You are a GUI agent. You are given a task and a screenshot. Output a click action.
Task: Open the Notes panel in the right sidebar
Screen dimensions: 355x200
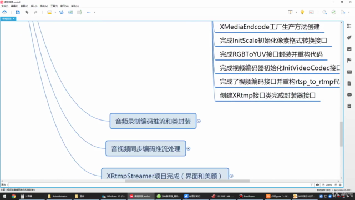349,83
